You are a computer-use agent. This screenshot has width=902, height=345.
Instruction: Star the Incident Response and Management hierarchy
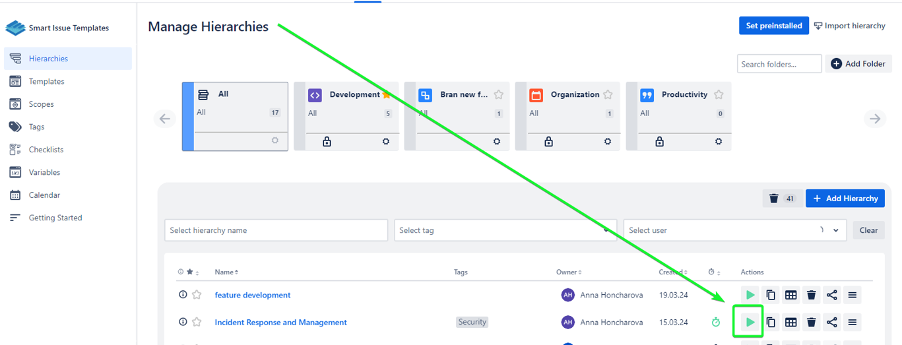point(197,322)
